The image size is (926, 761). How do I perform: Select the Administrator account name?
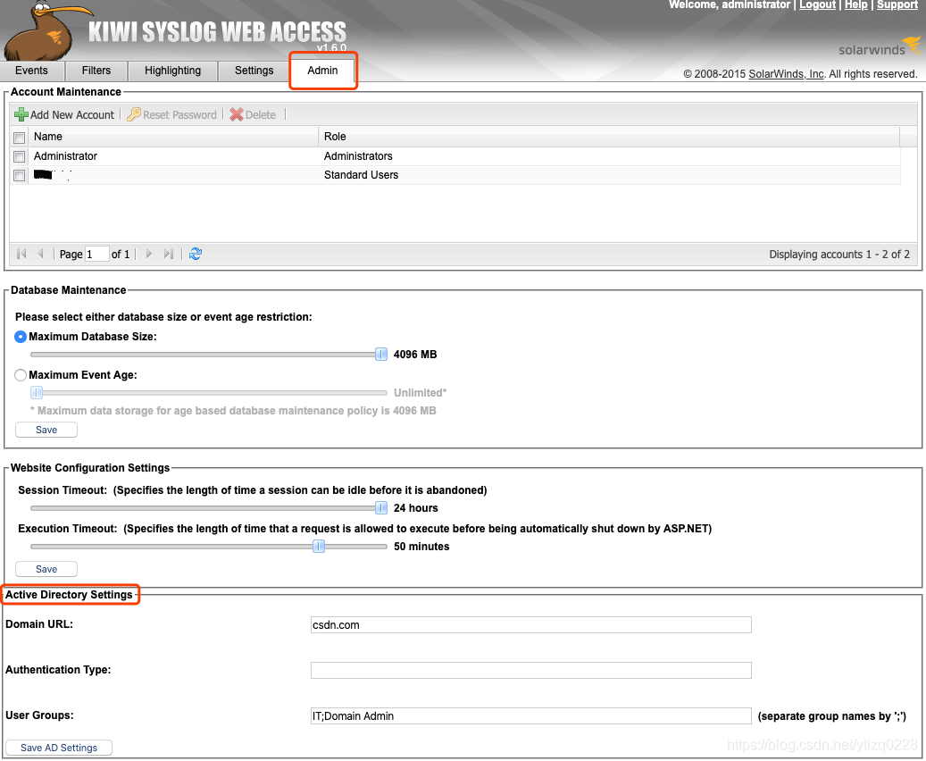(65, 156)
